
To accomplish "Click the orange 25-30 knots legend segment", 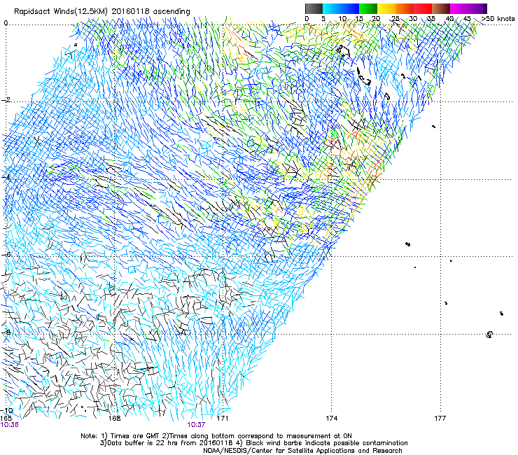I will tap(405, 8).
